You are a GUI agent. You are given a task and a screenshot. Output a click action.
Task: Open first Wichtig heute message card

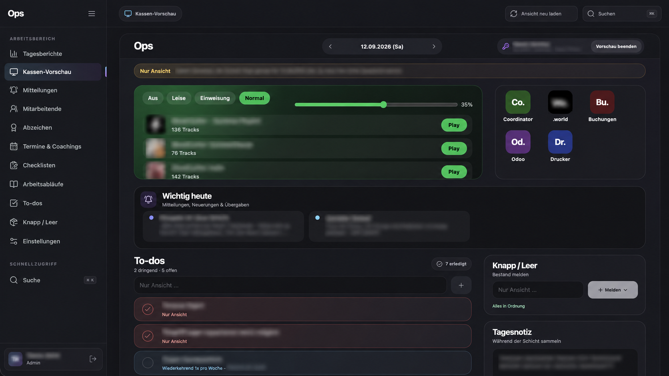223,226
